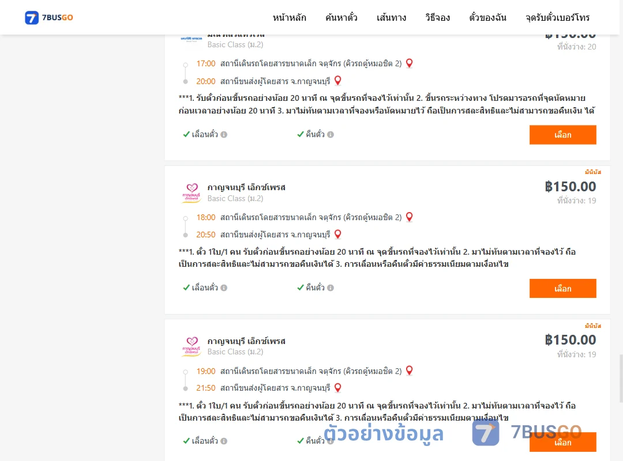Go to หน้าหลัก menu item

click(x=289, y=17)
